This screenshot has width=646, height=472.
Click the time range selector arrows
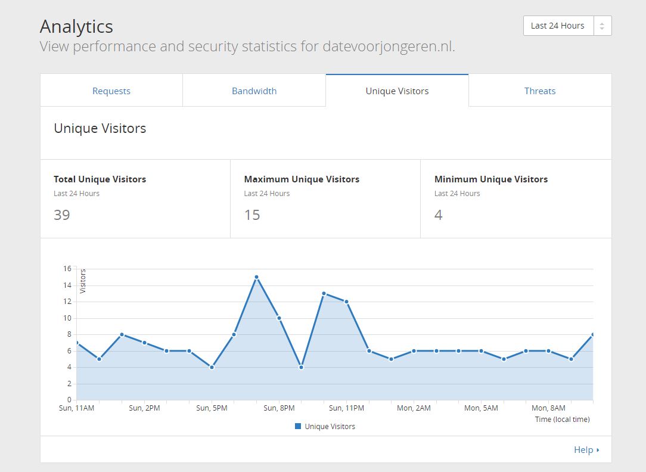click(602, 26)
